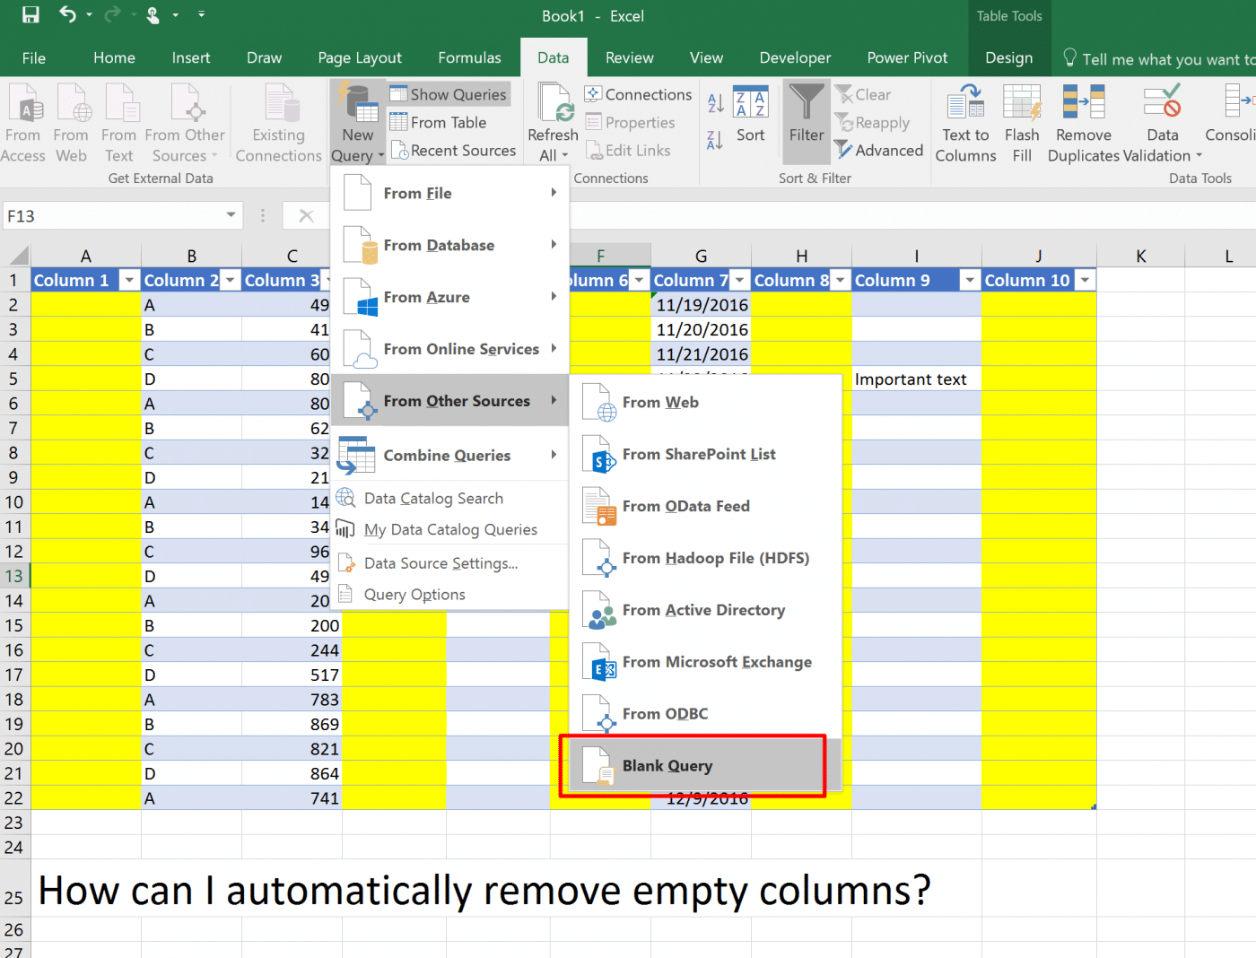Expand Combine Queries submenu
Image resolution: width=1256 pixels, height=958 pixels.
coord(449,455)
